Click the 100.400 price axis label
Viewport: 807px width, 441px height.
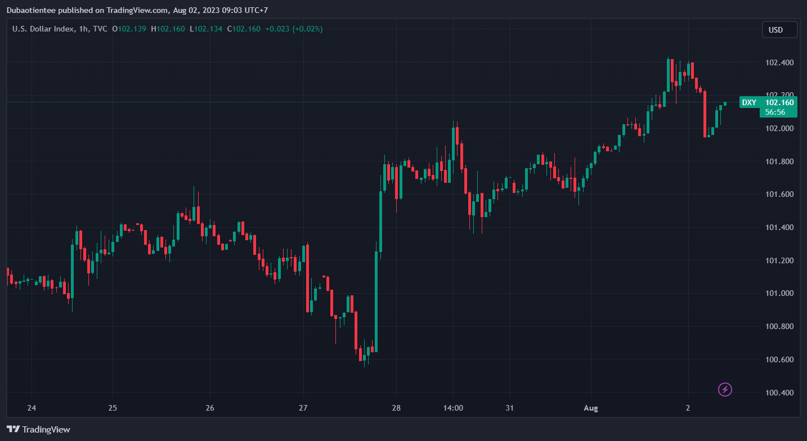click(779, 393)
